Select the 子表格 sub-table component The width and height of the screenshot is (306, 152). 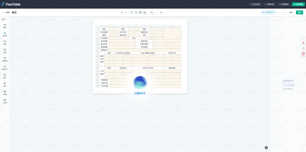tap(5, 92)
